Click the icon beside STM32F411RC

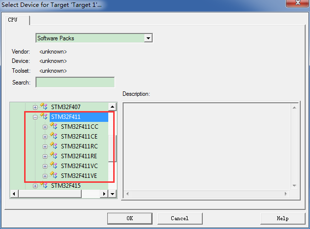pos(54,145)
